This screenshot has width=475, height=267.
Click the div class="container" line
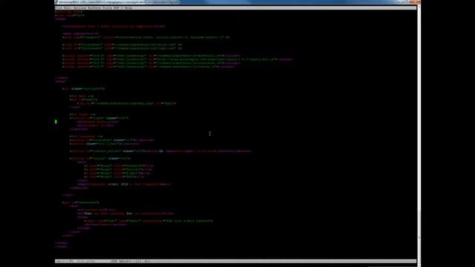[84, 89]
